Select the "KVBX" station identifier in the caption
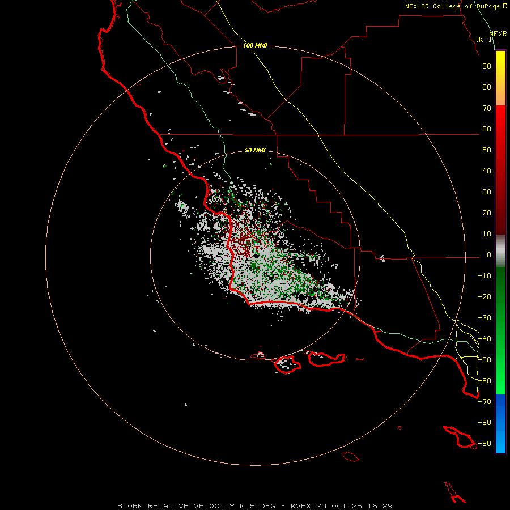 [301, 506]
